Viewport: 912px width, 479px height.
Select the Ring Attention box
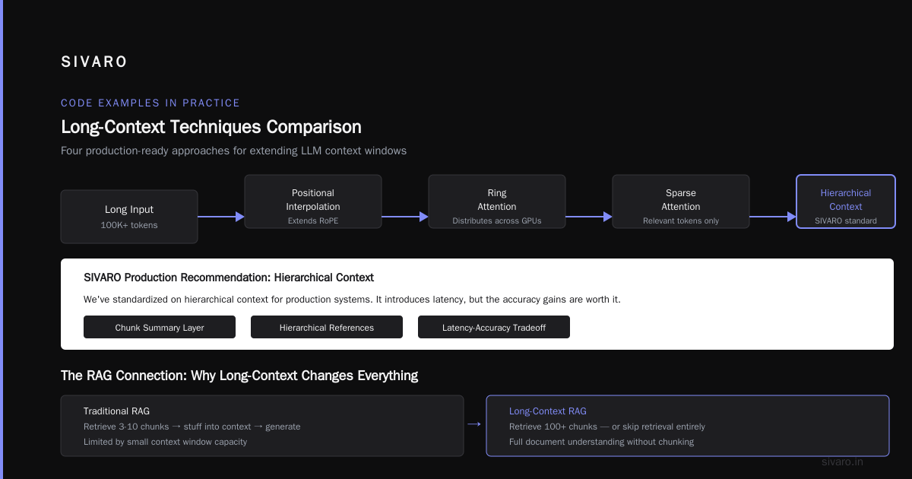pos(497,201)
